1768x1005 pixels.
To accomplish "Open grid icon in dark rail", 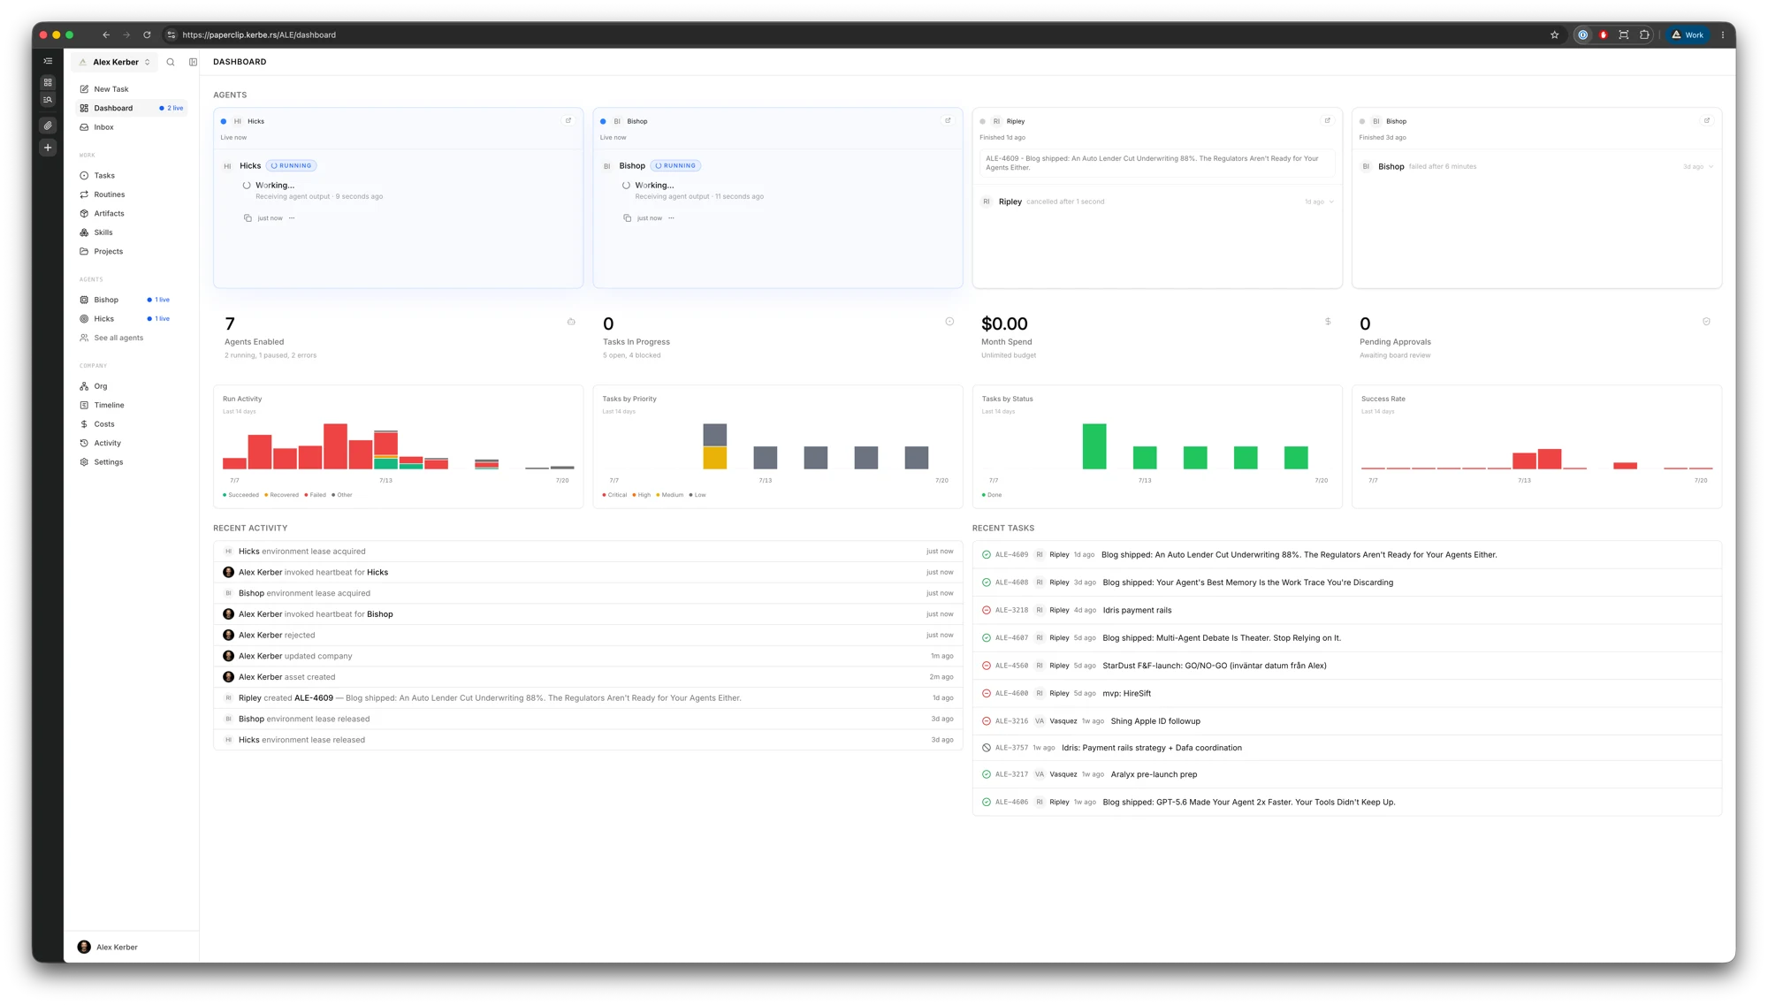I will (48, 82).
